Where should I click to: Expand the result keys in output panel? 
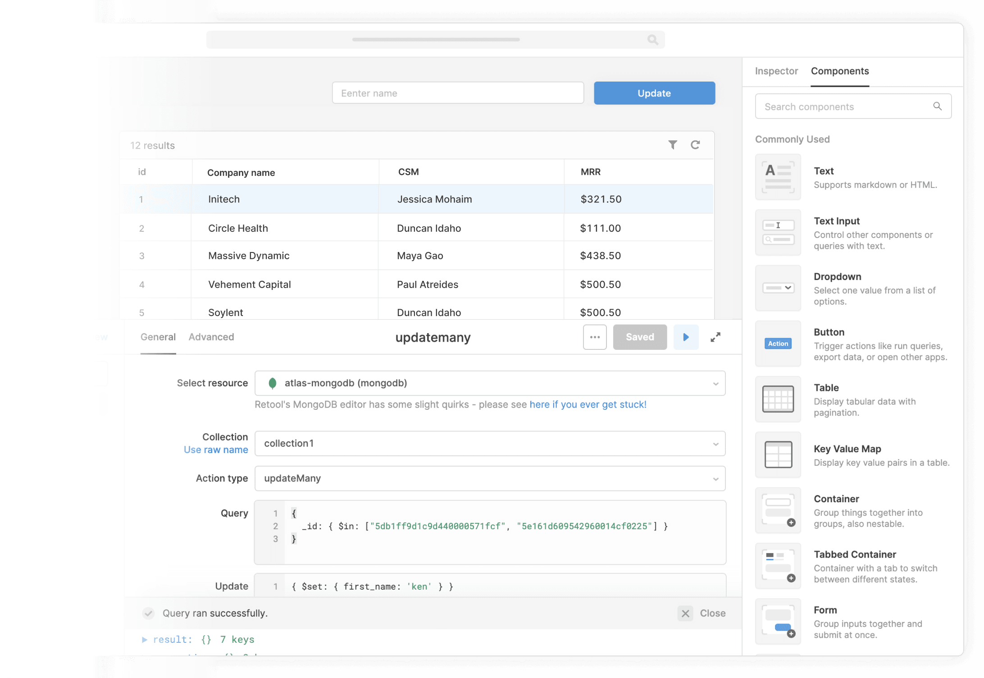(145, 639)
